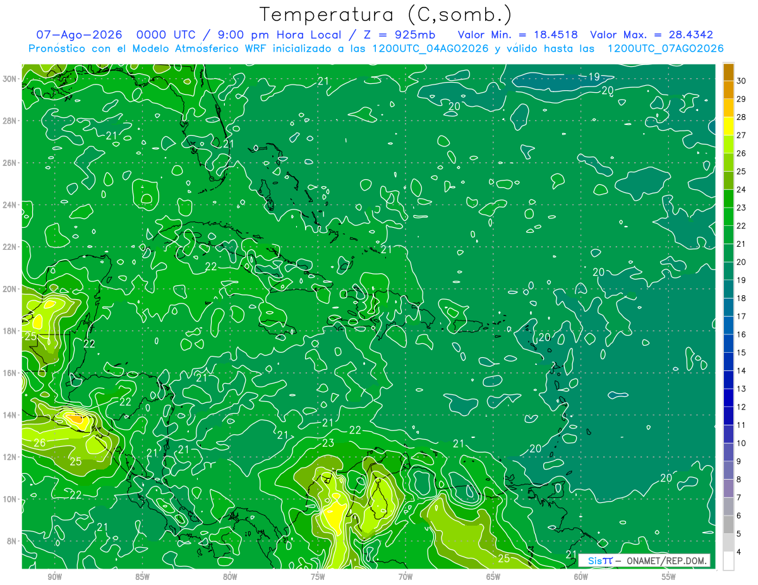Click the legend value '19'
This screenshot has width=758, height=585.
click(x=741, y=280)
